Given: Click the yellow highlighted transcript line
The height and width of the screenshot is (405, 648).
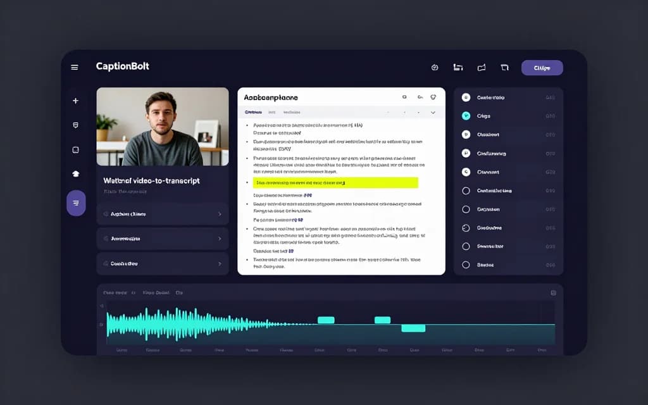Looking at the screenshot, I should point(335,183).
